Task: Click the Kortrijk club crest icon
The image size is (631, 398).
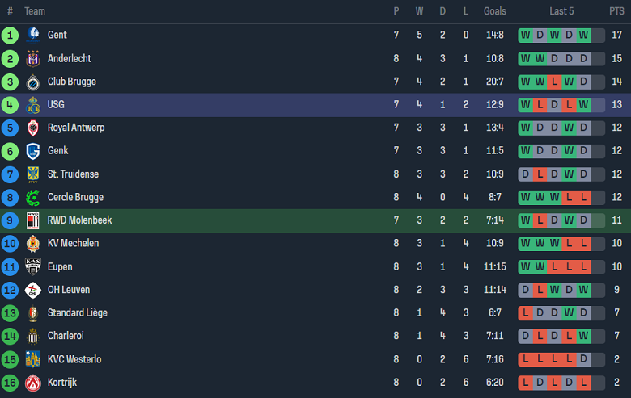Action: 33,383
